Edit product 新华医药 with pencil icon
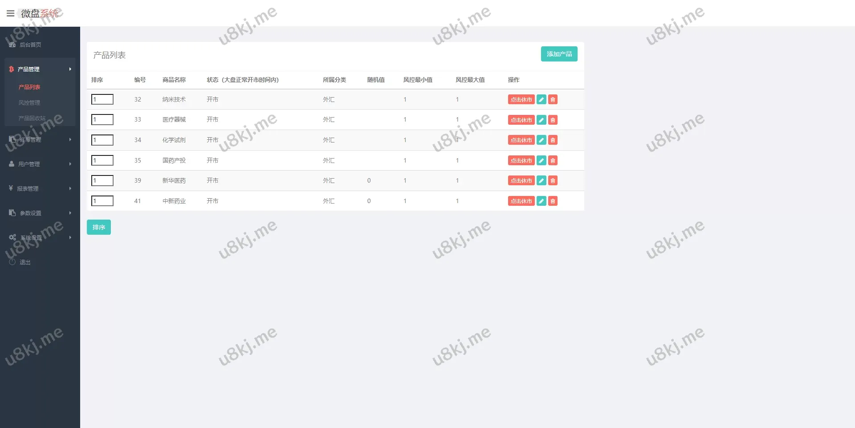Screen dimensions: 855x428 (x=541, y=180)
